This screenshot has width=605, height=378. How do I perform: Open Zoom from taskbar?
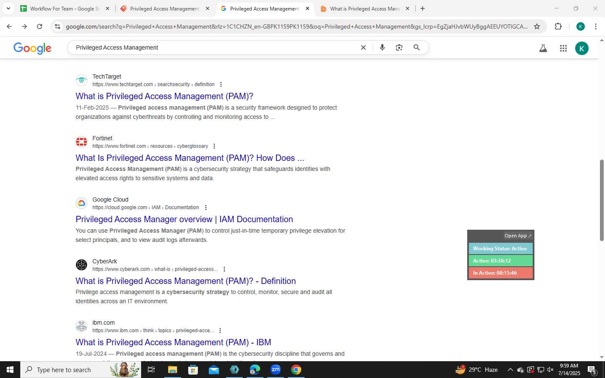pyautogui.click(x=276, y=370)
